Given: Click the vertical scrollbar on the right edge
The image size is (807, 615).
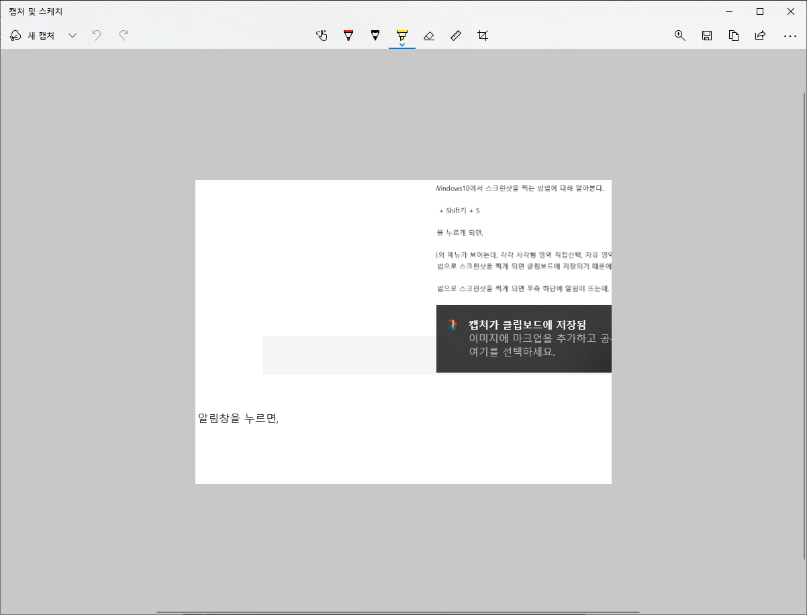Looking at the screenshot, I should 804,326.
